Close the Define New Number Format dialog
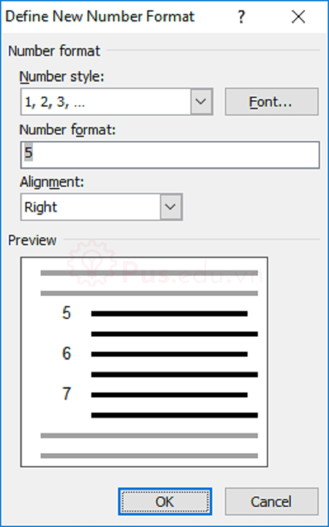 [298, 17]
